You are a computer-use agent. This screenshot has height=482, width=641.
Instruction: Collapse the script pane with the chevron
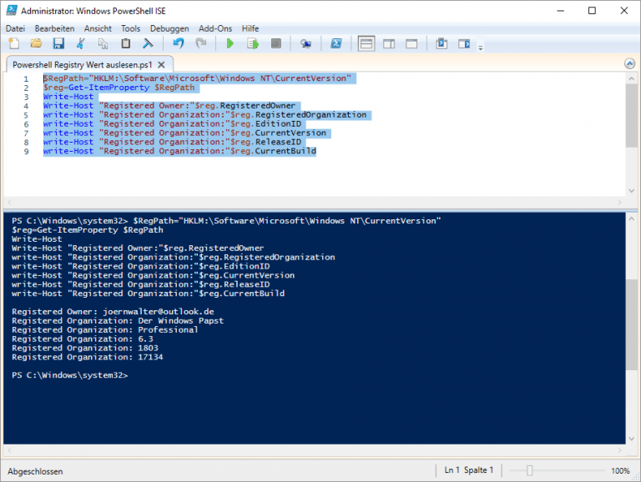630,64
